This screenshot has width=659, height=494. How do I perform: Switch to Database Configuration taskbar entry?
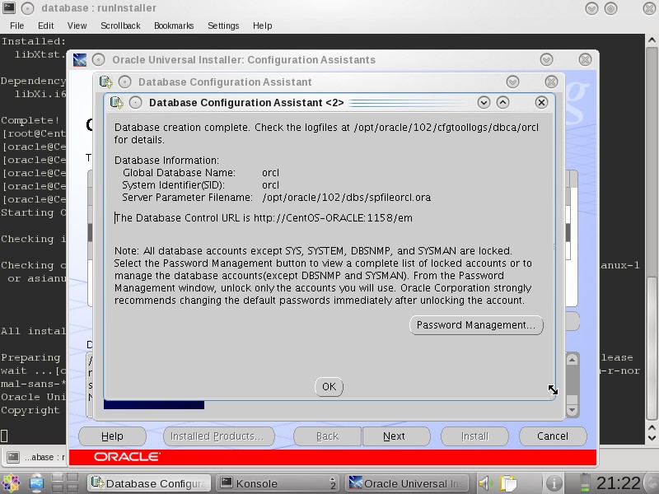point(150,483)
